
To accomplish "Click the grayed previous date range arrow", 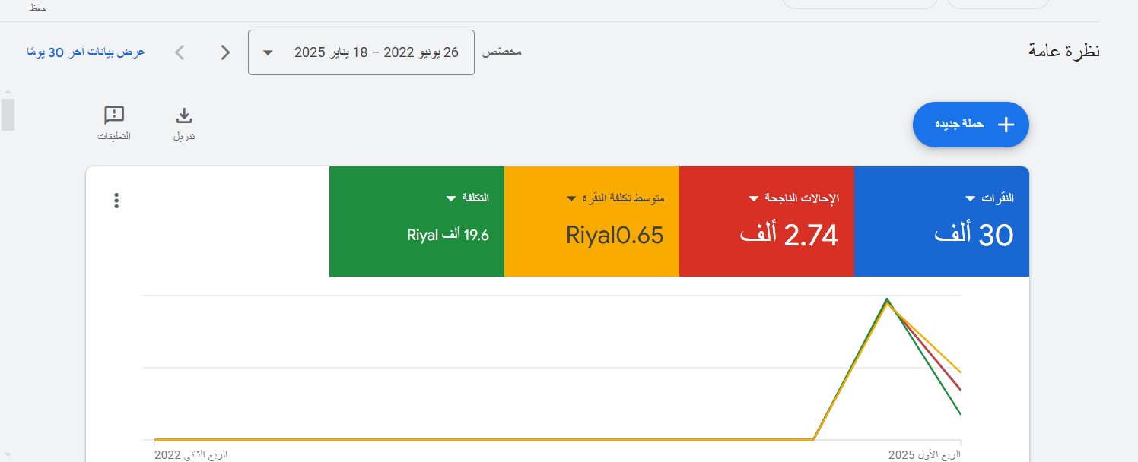I will point(179,52).
